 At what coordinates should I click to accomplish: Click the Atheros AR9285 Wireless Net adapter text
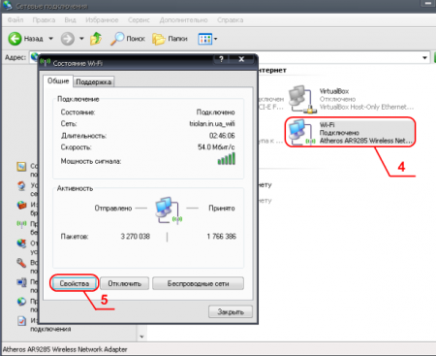point(366,141)
